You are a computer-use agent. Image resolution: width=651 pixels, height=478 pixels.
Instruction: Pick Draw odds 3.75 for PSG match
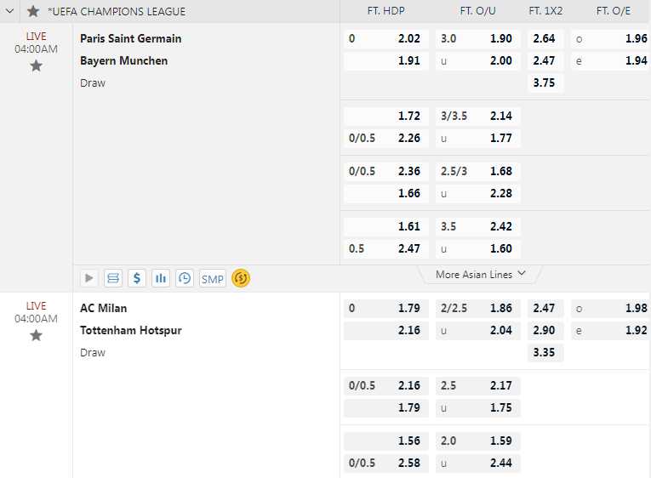tap(545, 83)
